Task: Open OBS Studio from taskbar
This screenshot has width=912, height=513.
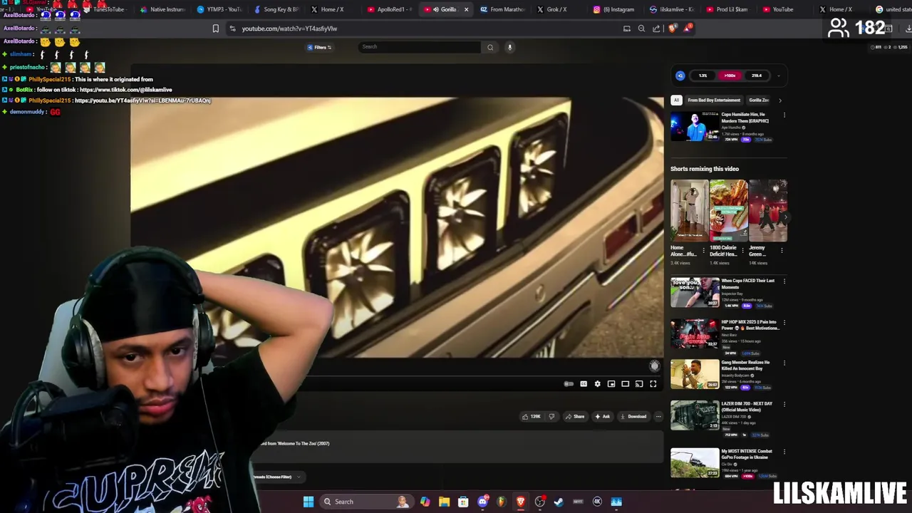Action: pos(540,502)
